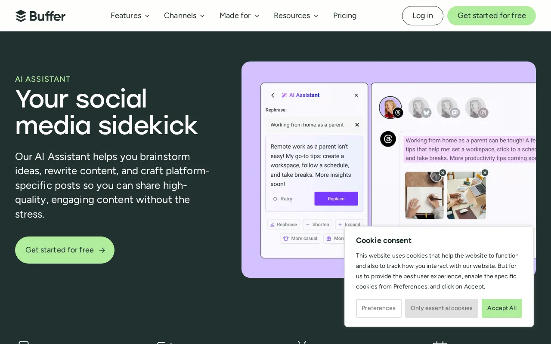Click the 'Your social media sidekick' heading
Screen dimensions: 551x344
coord(106,112)
